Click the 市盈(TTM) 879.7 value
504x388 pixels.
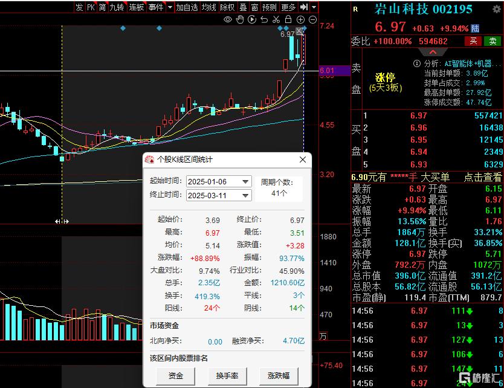click(491, 298)
